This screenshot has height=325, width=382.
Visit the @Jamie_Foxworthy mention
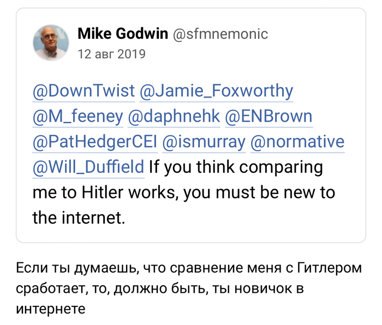pos(217,91)
